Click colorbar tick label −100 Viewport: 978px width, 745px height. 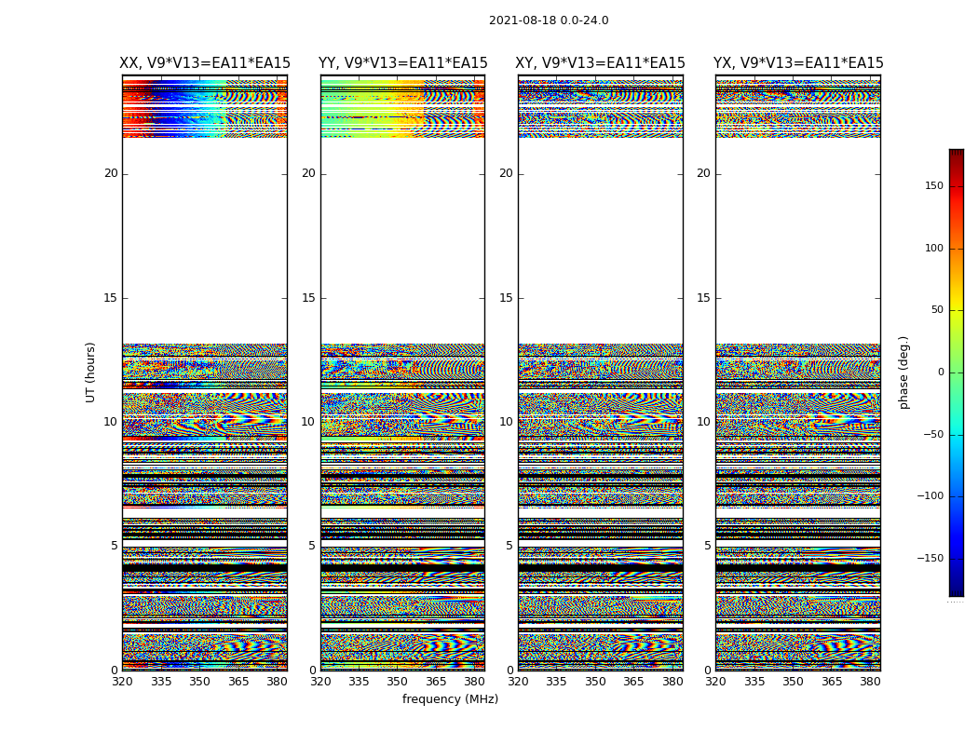click(x=930, y=495)
